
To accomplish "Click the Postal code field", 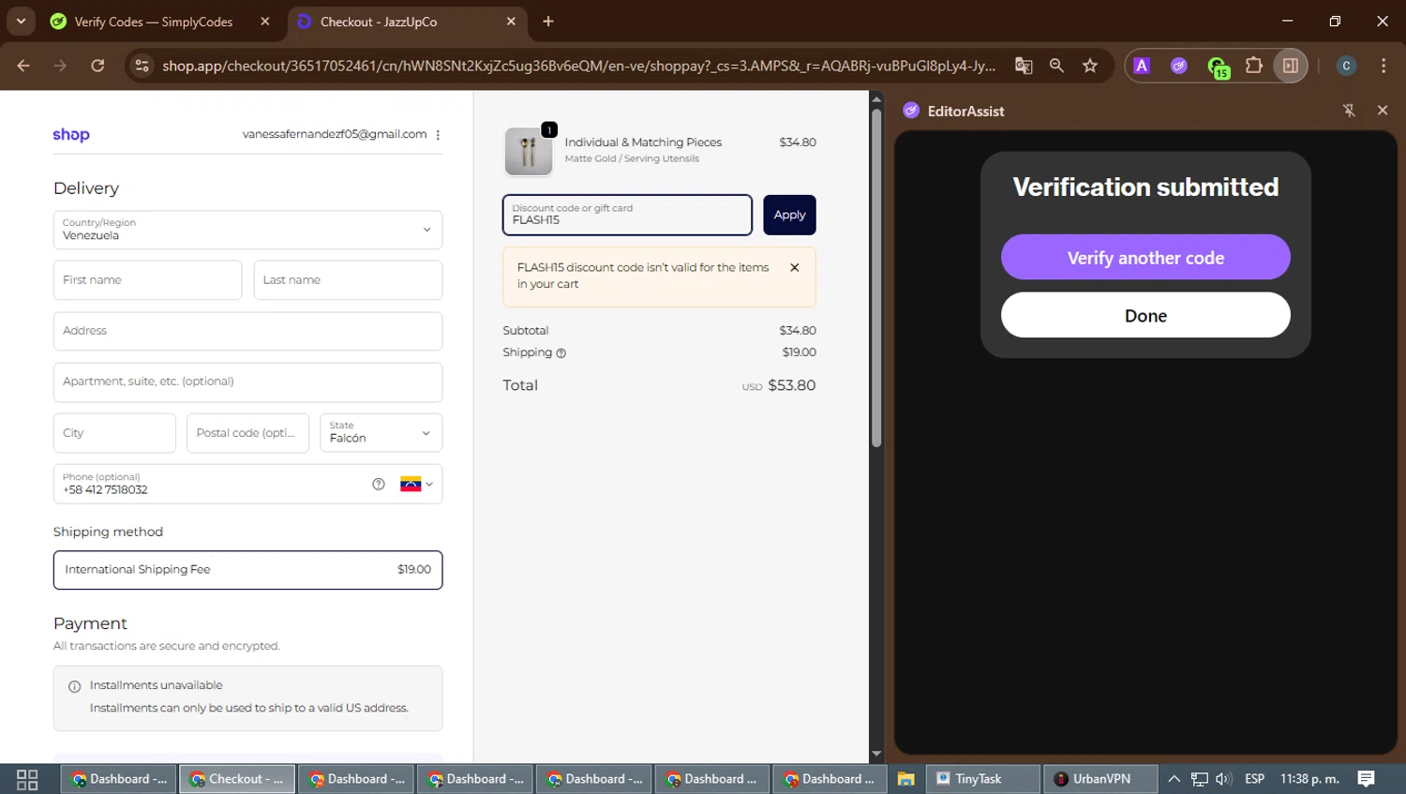I will [247, 433].
